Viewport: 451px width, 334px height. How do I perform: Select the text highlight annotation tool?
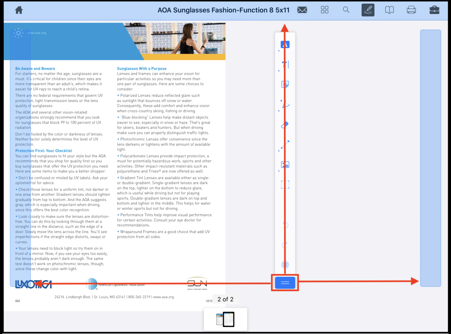(x=285, y=44)
